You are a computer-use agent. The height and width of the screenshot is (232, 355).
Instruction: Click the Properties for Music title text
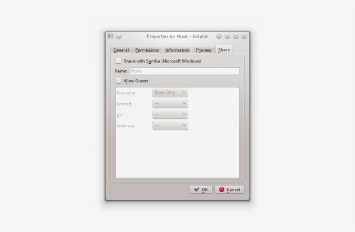[177, 36]
